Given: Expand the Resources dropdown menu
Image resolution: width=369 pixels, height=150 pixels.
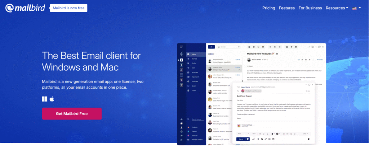Looking at the screenshot, I should point(337,8).
